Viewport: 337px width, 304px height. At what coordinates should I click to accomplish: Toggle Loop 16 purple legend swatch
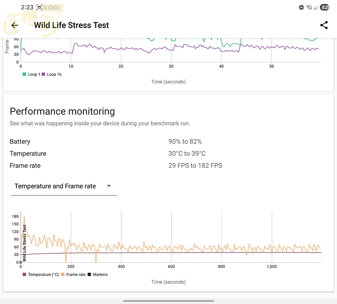pyautogui.click(x=43, y=74)
